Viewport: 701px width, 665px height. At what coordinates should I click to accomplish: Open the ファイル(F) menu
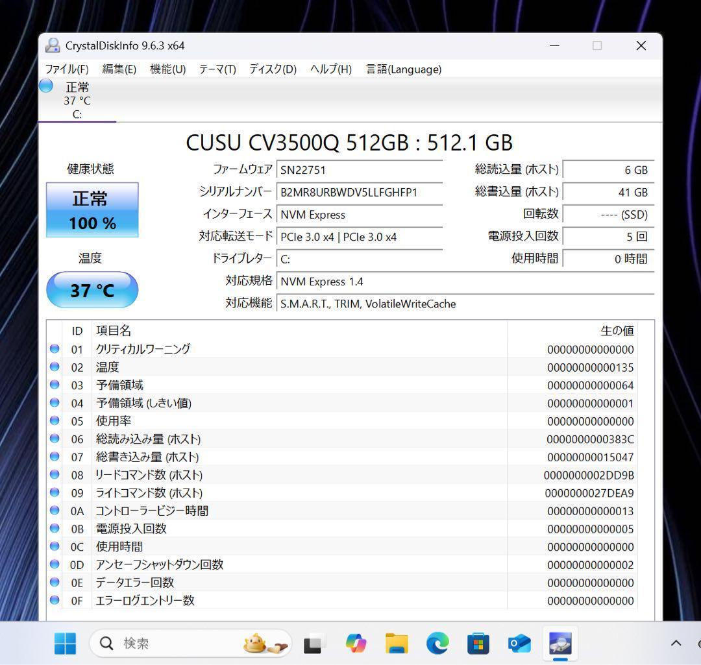[67, 69]
